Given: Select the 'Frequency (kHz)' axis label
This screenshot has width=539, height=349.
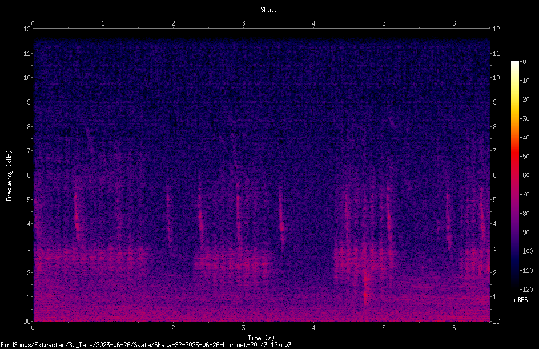Looking at the screenshot, I should [x=9, y=176].
